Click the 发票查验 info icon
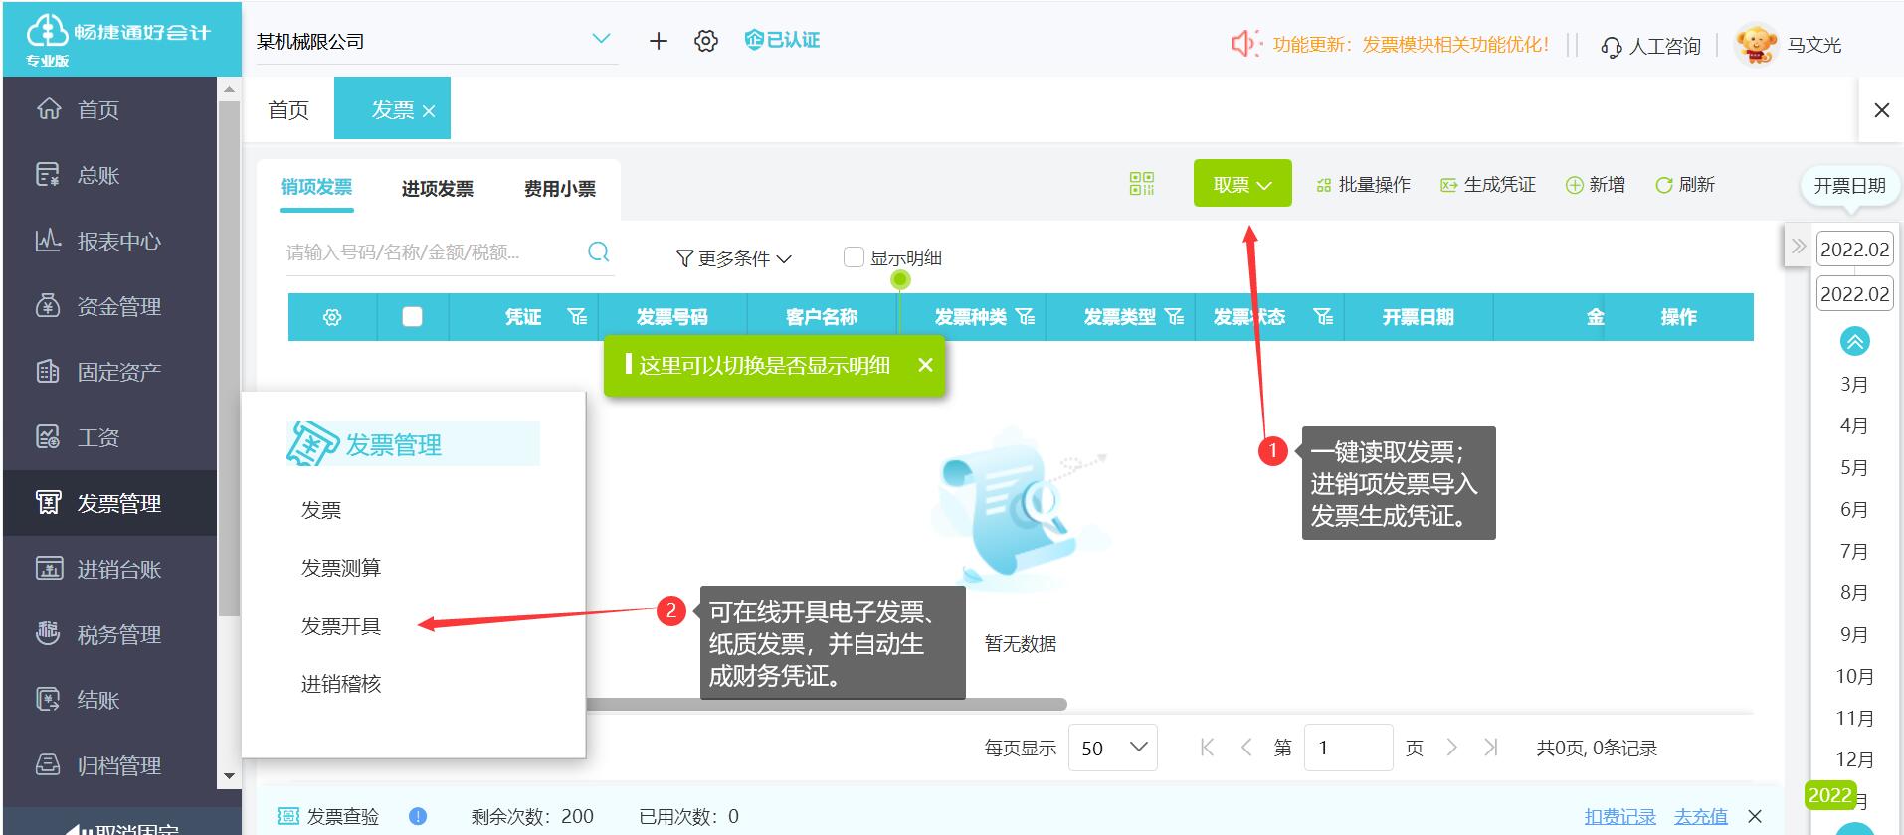This screenshot has width=1904, height=835. pyautogui.click(x=418, y=816)
